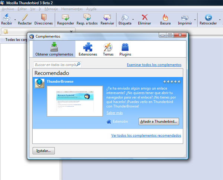Click the Recibir mail toolbar icon
The width and height of the screenshot is (223, 180).
point(7,17)
